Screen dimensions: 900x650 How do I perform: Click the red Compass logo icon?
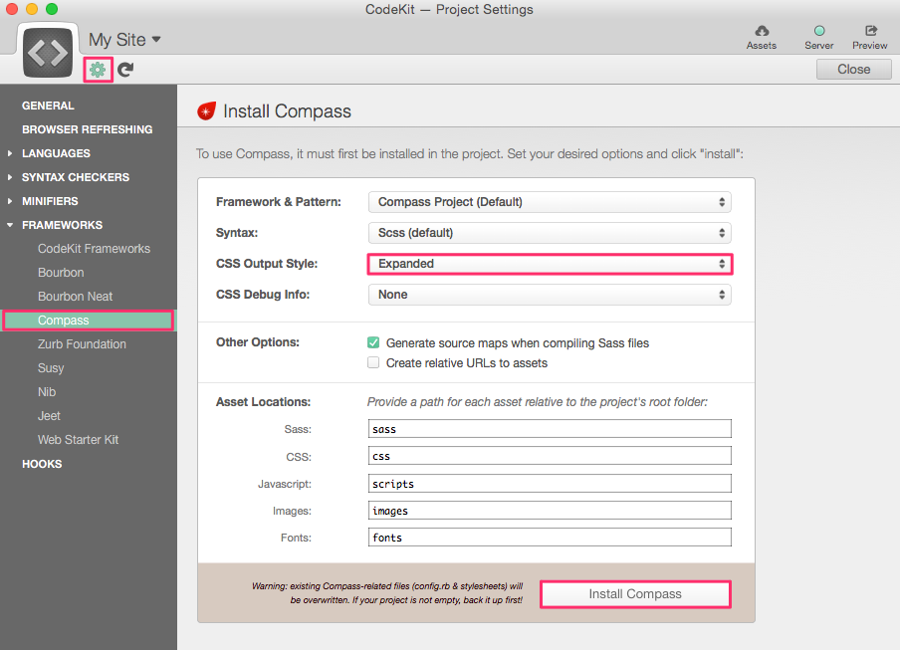click(207, 110)
